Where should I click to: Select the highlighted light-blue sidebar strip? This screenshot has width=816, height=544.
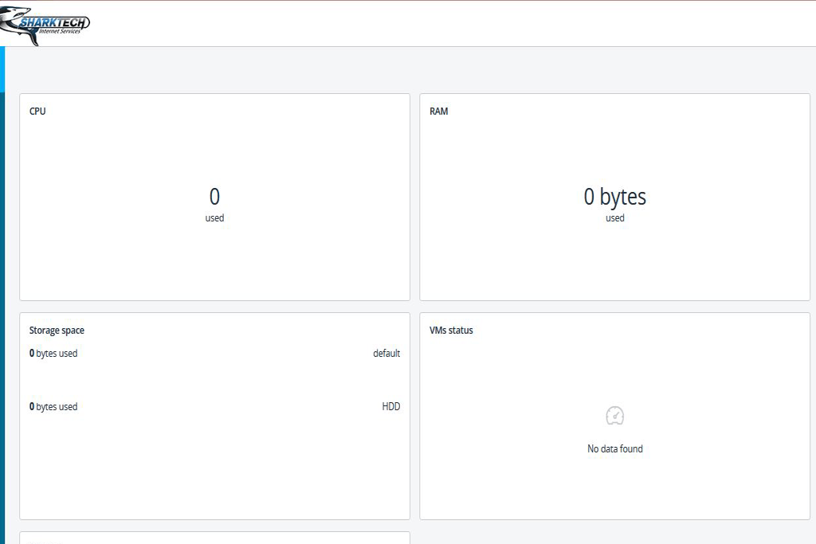pos(2,69)
